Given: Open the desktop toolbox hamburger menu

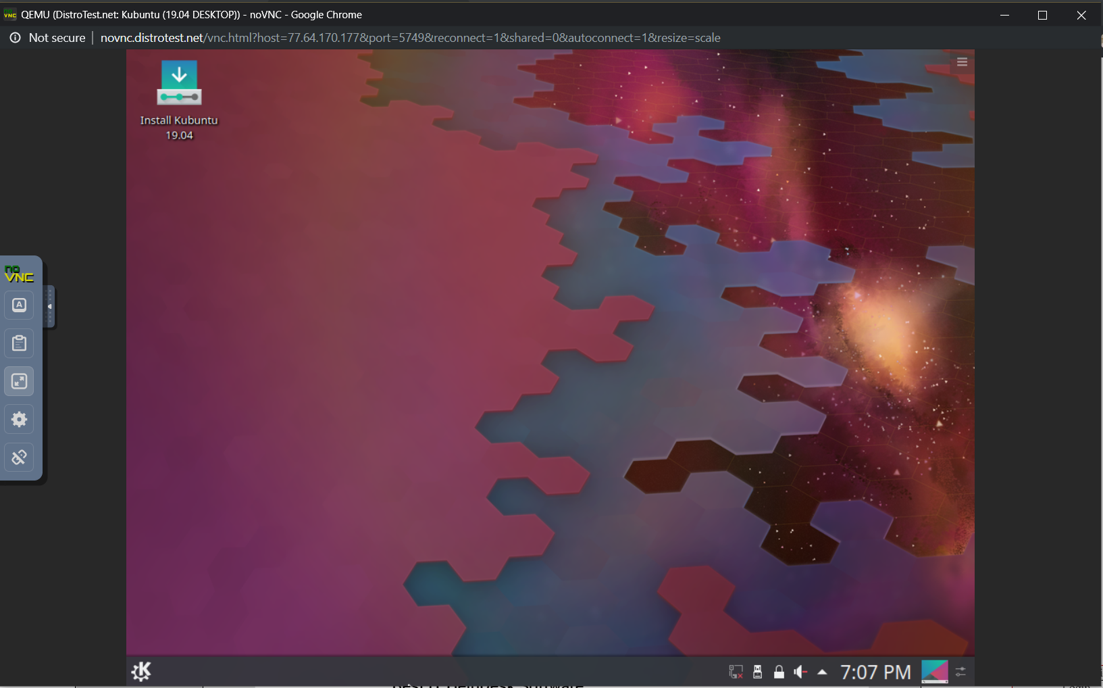Looking at the screenshot, I should [963, 62].
